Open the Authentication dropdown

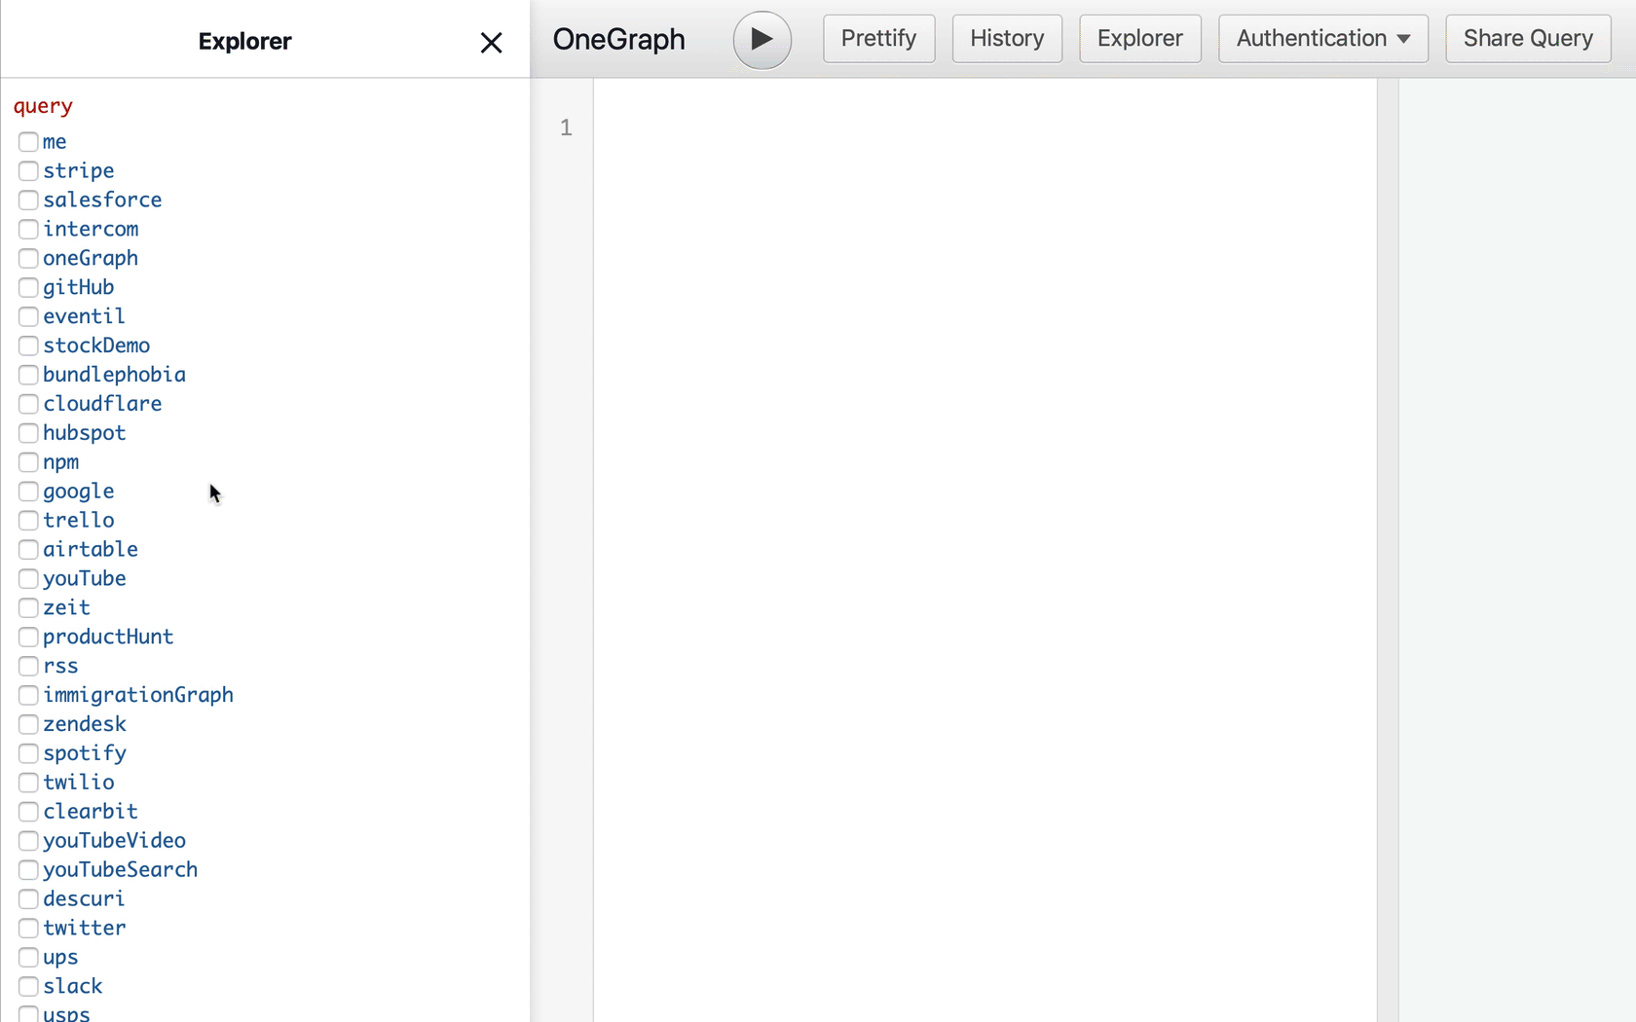(1322, 39)
